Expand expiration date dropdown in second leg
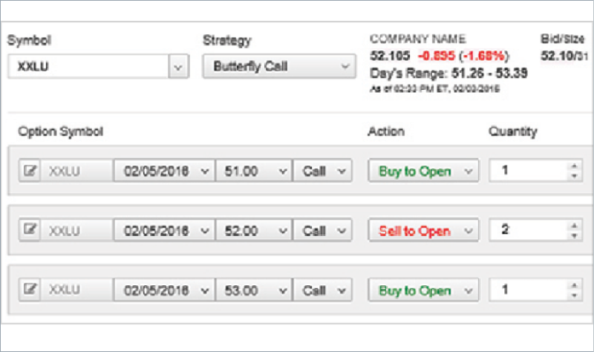Image resolution: width=594 pixels, height=352 pixels. [x=164, y=231]
